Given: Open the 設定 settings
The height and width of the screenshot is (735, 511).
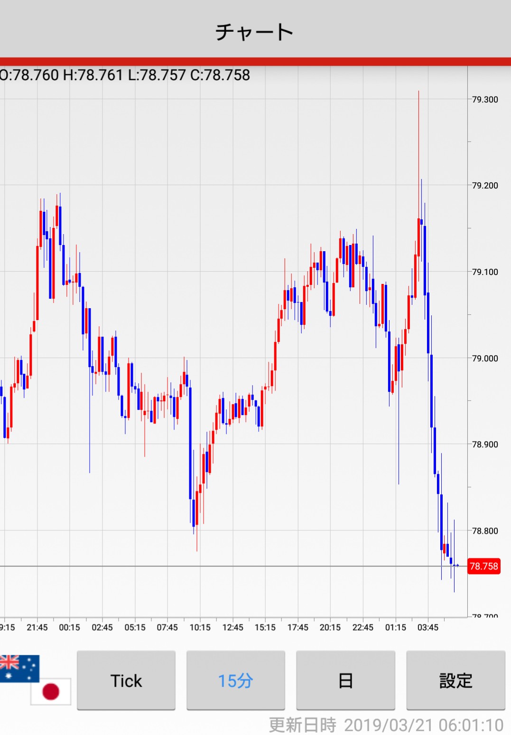Looking at the screenshot, I should (455, 680).
